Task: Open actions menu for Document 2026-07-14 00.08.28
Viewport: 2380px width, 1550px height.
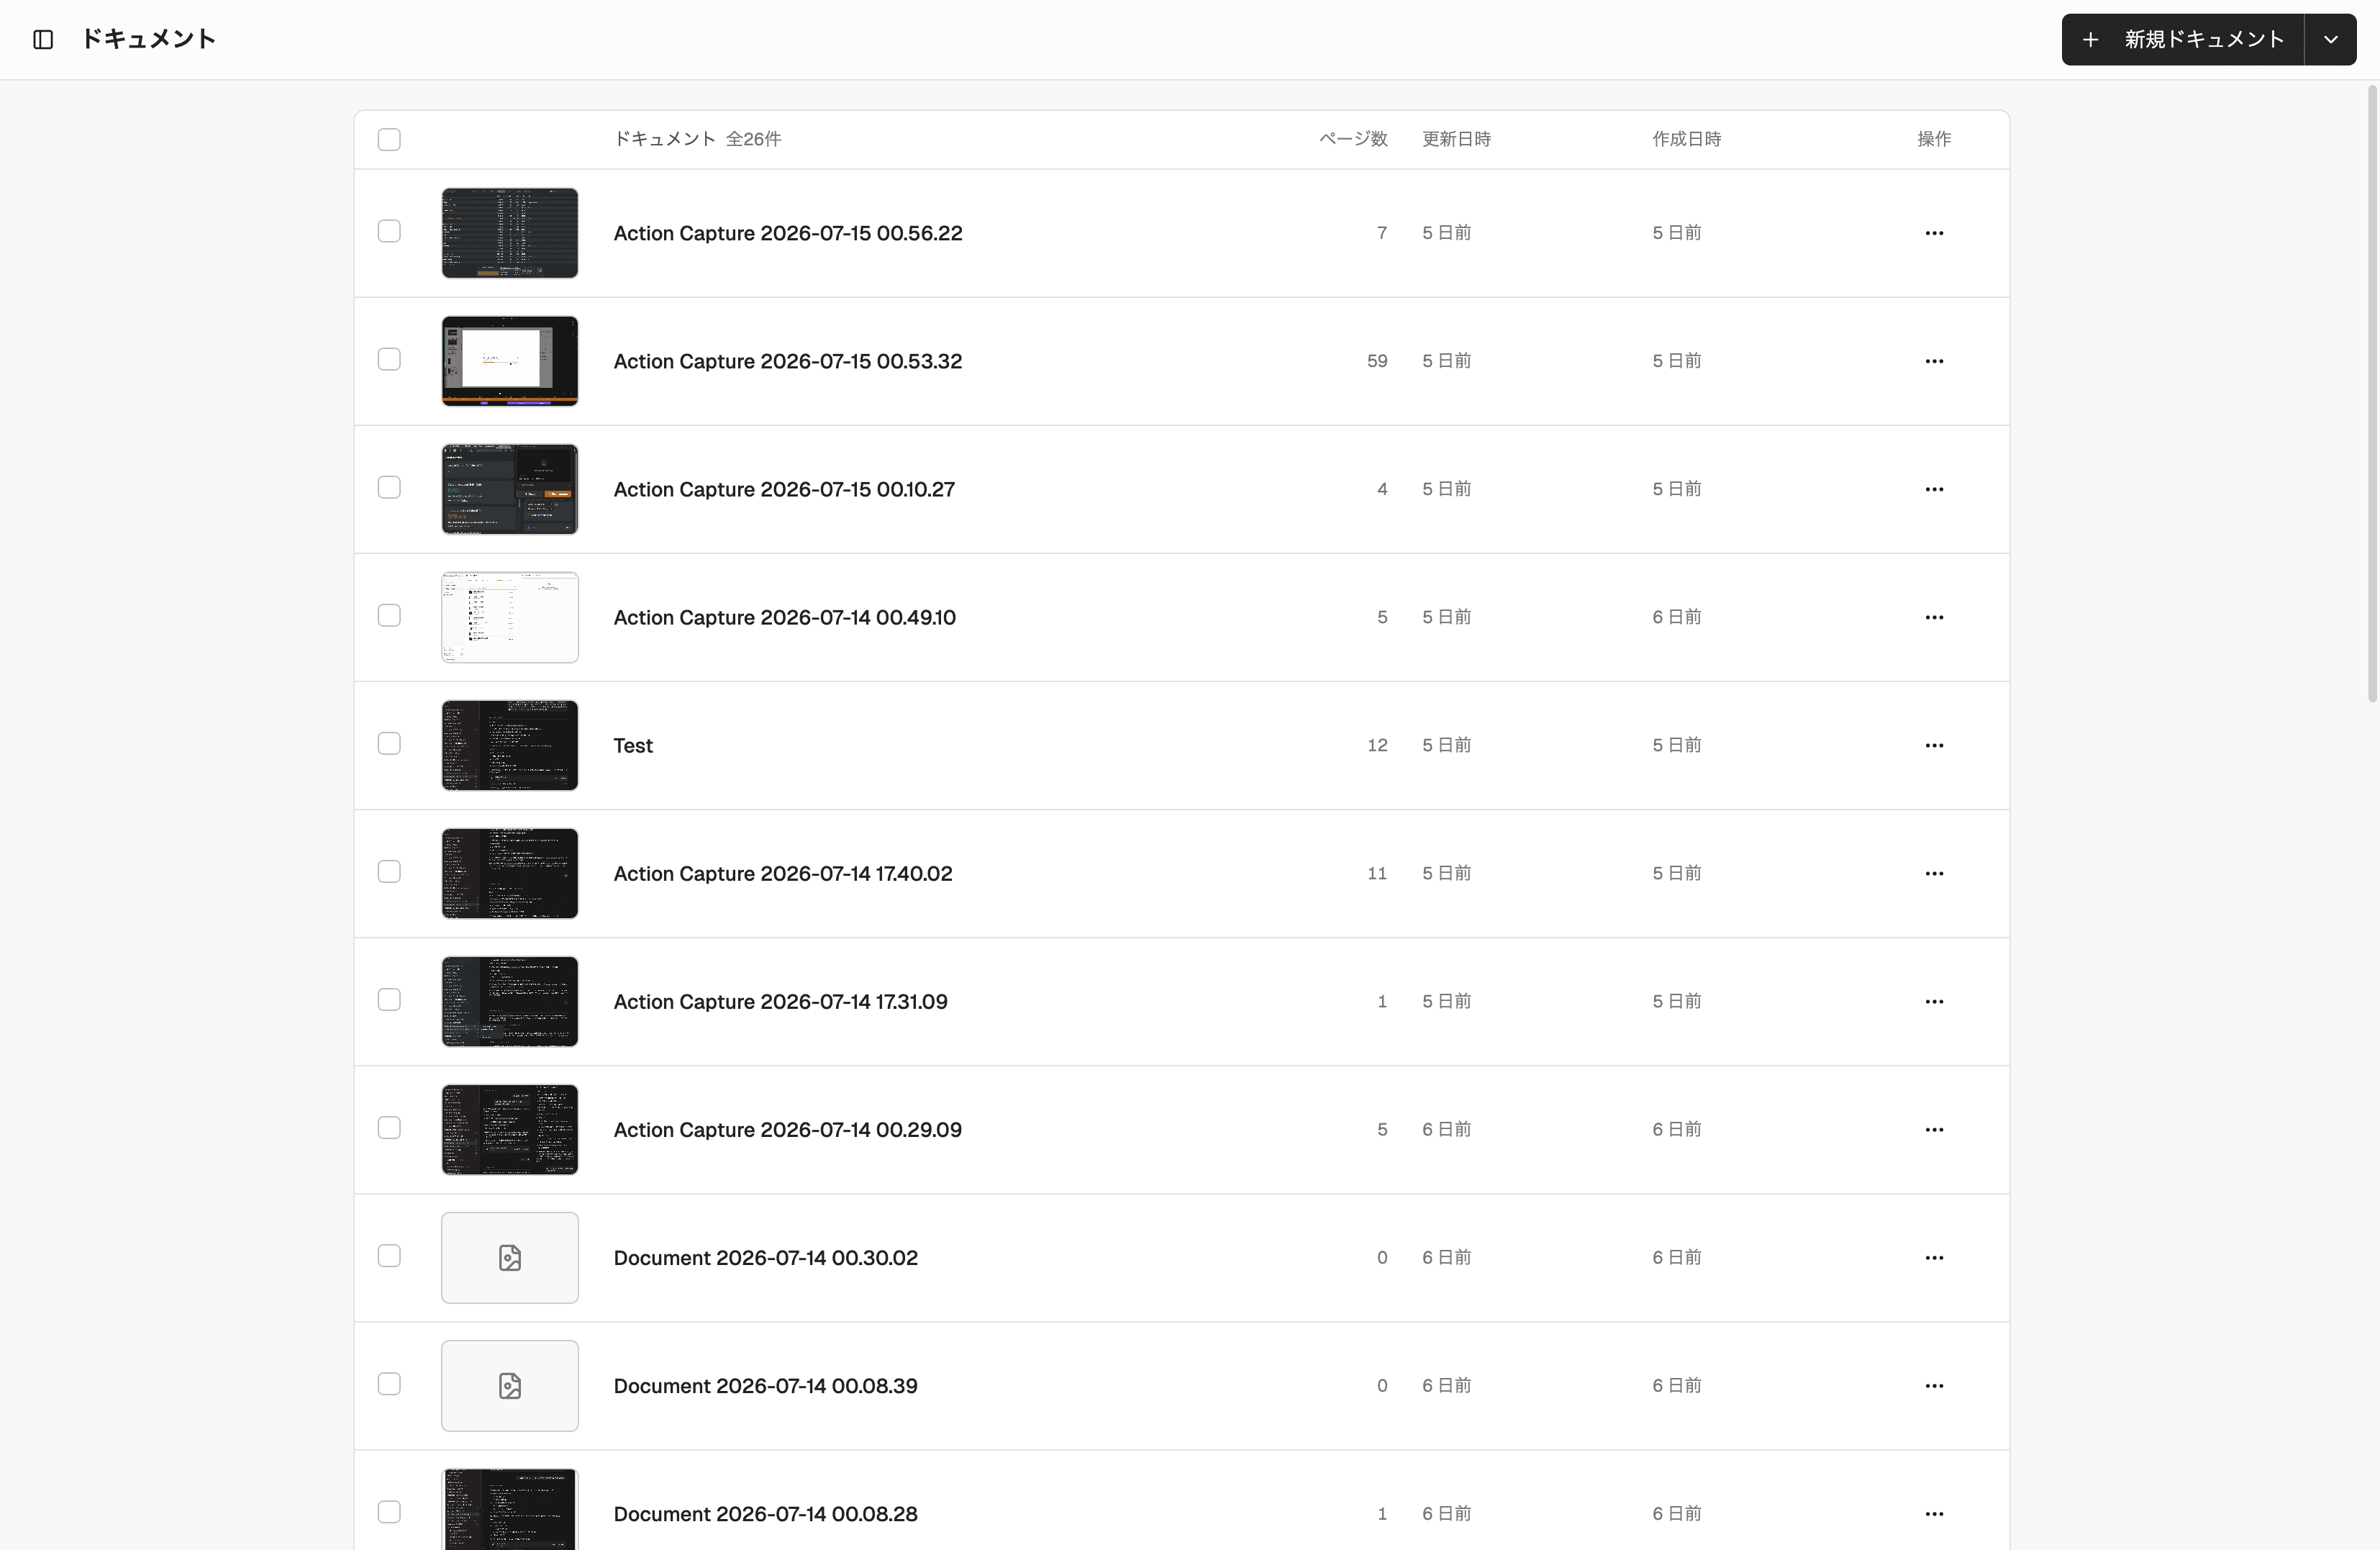Action: click(x=1934, y=1513)
